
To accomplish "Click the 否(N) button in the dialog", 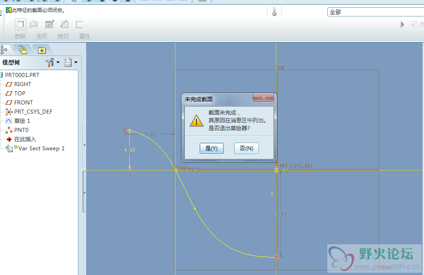I will [x=246, y=148].
